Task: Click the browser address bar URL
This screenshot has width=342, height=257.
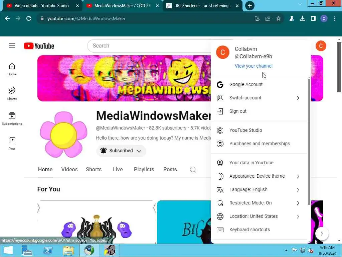Action: coord(87,19)
